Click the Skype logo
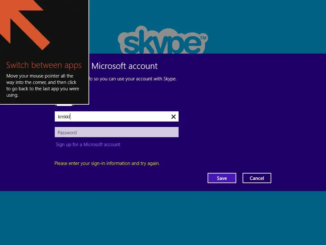The image size is (326, 245). point(163,40)
